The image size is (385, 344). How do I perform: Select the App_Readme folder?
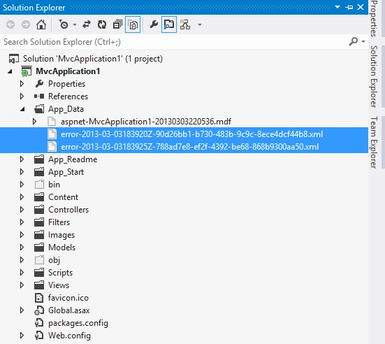click(73, 159)
